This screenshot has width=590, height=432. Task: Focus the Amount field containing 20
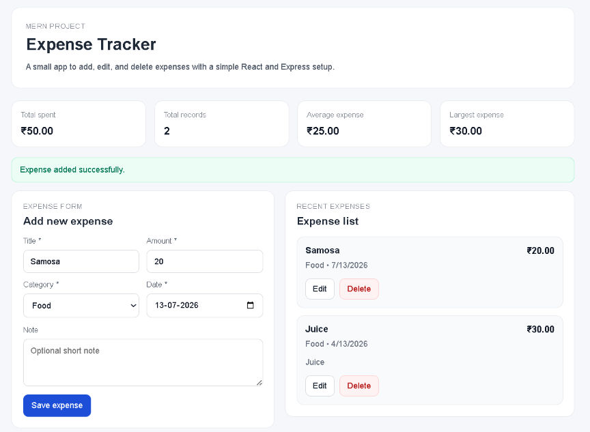pyautogui.click(x=205, y=261)
